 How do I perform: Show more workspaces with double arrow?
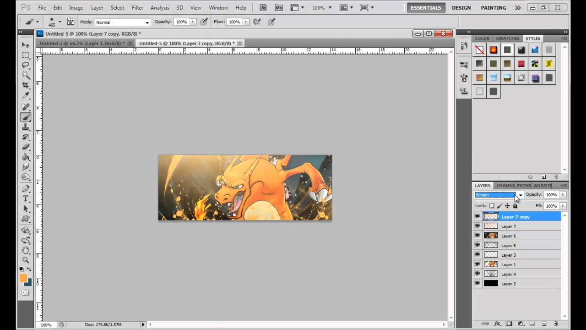click(518, 8)
